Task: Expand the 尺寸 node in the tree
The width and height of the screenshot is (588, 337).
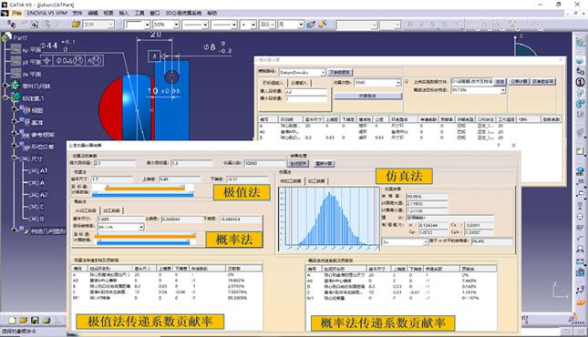Action: (15, 158)
